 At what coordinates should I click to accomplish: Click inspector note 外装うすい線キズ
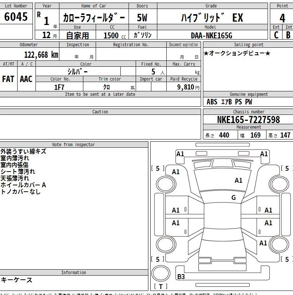tap(23, 151)
